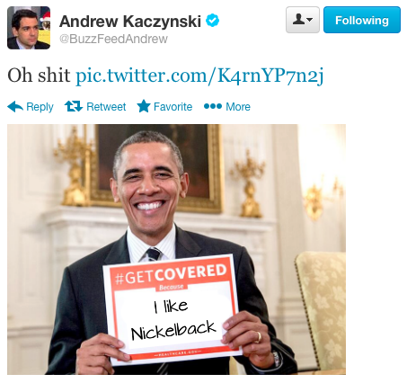This screenshot has width=407, height=383.
Task: Select the Favorite text label
Action: [173, 106]
